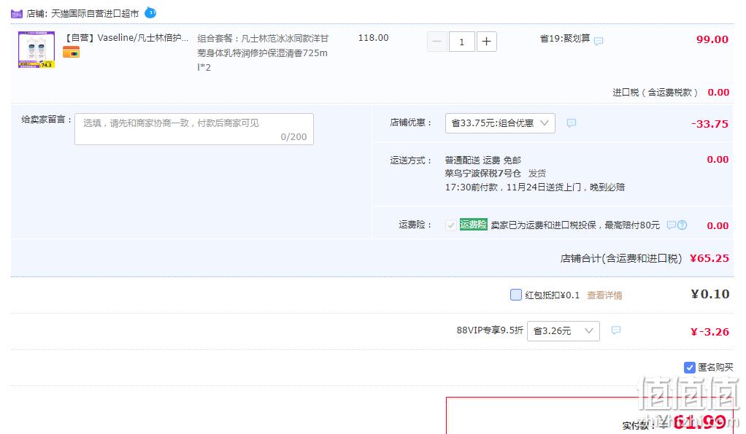Toggle the 运费险 checkbox
This screenshot has height=434, width=746.
(450, 225)
